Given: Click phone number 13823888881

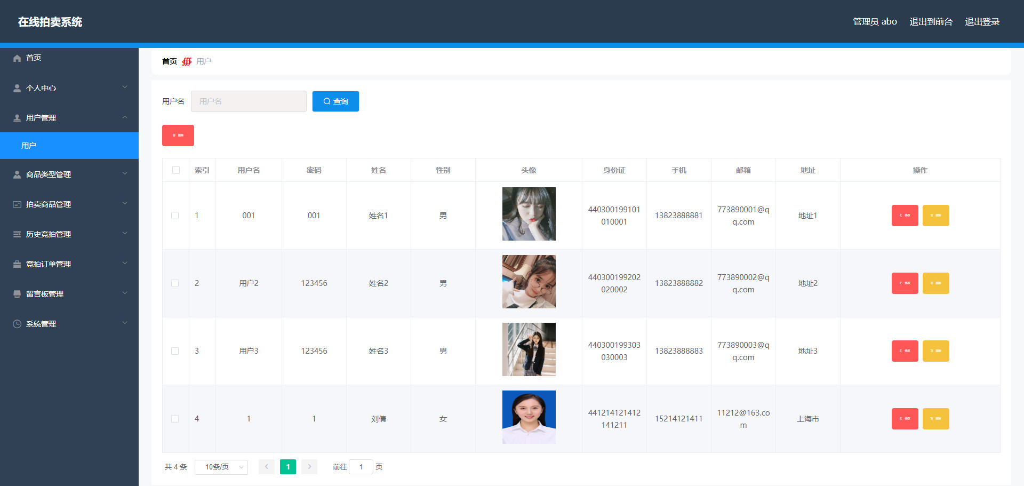Looking at the screenshot, I should [679, 216].
